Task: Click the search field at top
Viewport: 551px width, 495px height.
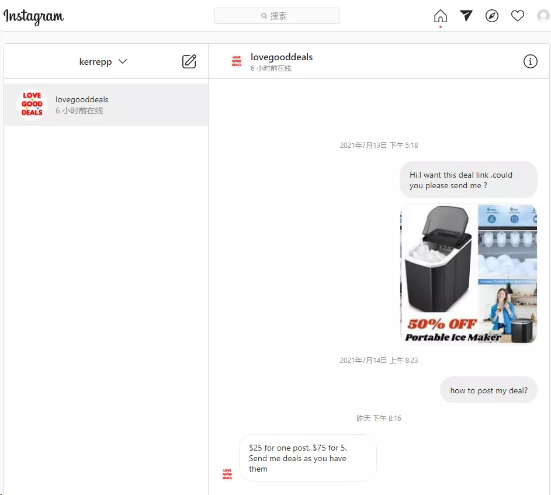Action: [x=276, y=16]
